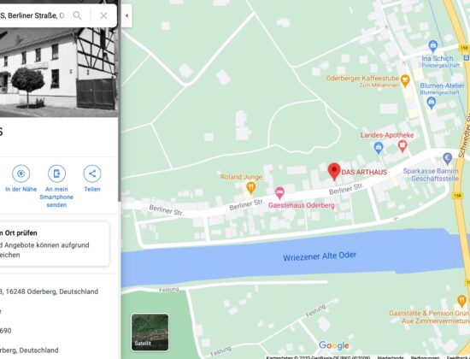Click the Teilen share icon
This screenshot has width=470, height=359.
pyautogui.click(x=92, y=174)
